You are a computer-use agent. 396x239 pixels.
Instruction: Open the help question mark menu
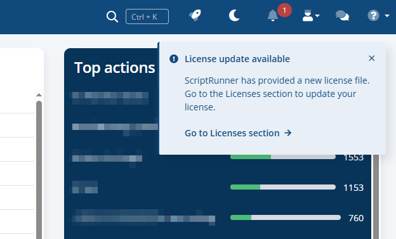tap(378, 16)
